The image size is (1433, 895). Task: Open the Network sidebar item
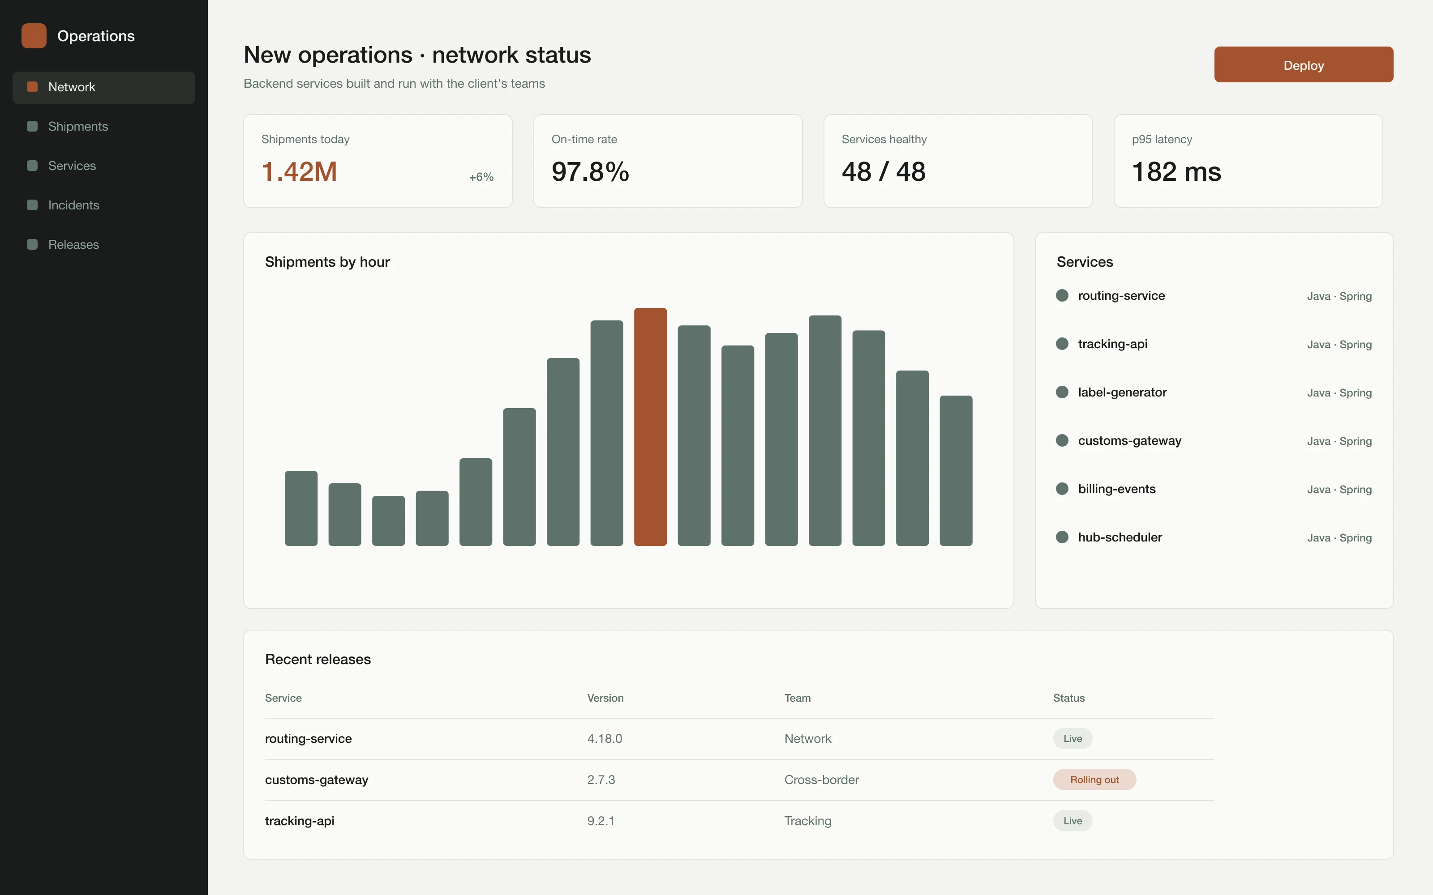tap(103, 88)
